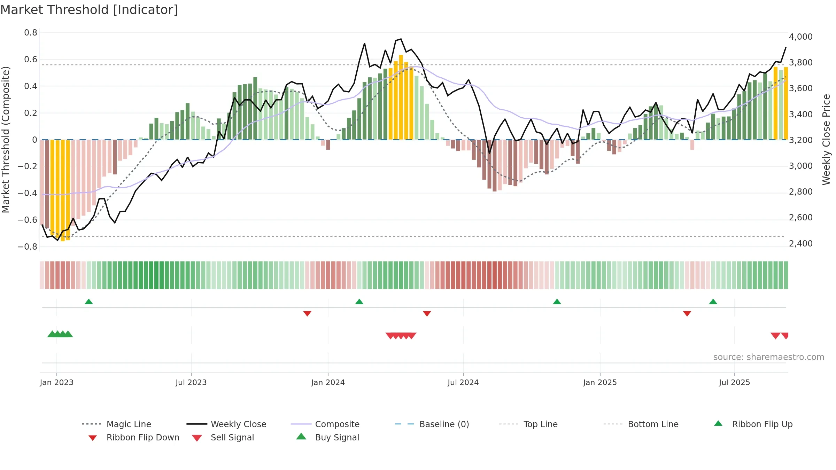Click the Jul 2023 x-axis label
Viewport: 836px width, 470px height.
[191, 383]
